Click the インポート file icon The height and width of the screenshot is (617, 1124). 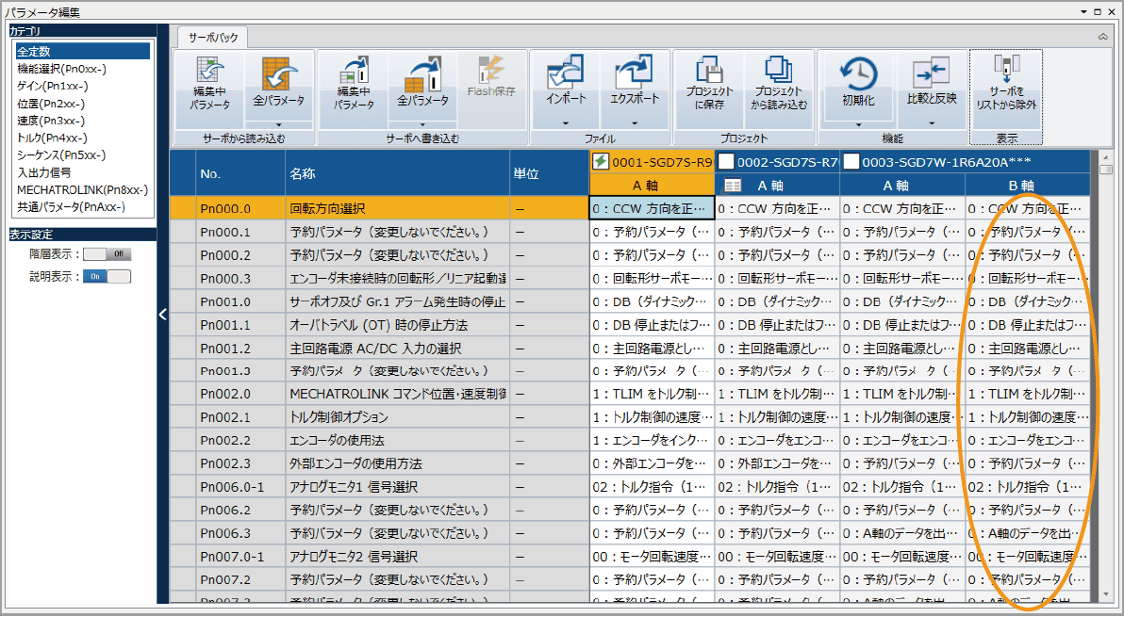click(x=566, y=73)
